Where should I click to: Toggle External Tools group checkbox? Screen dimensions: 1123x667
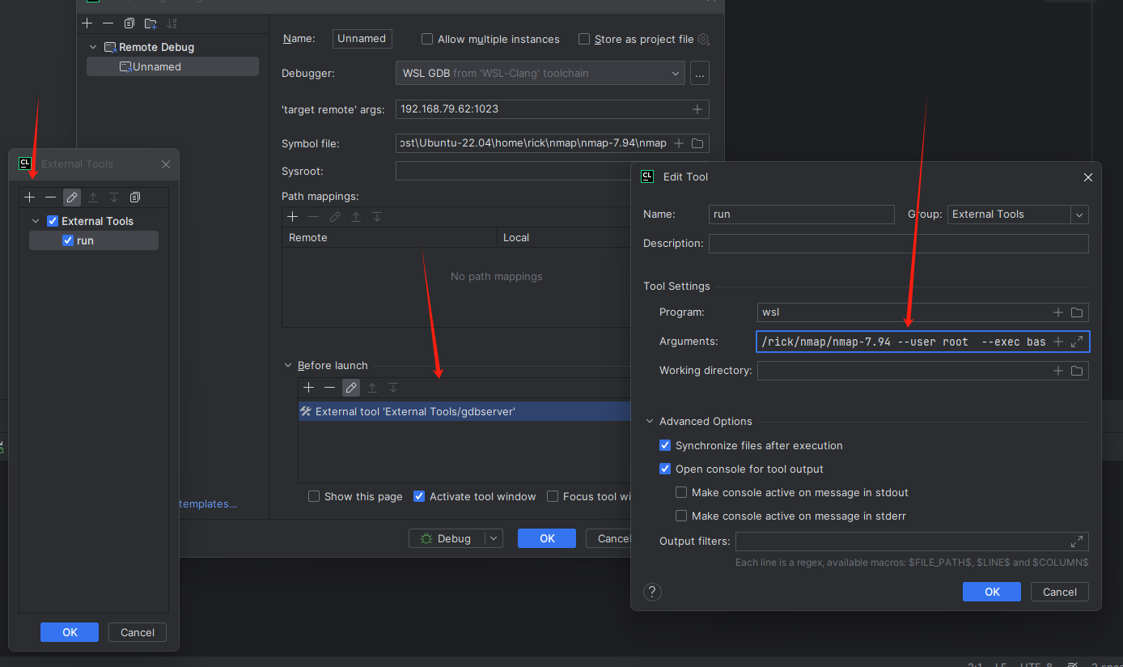(53, 221)
